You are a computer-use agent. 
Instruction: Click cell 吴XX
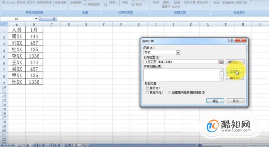pyautogui.click(x=17, y=69)
